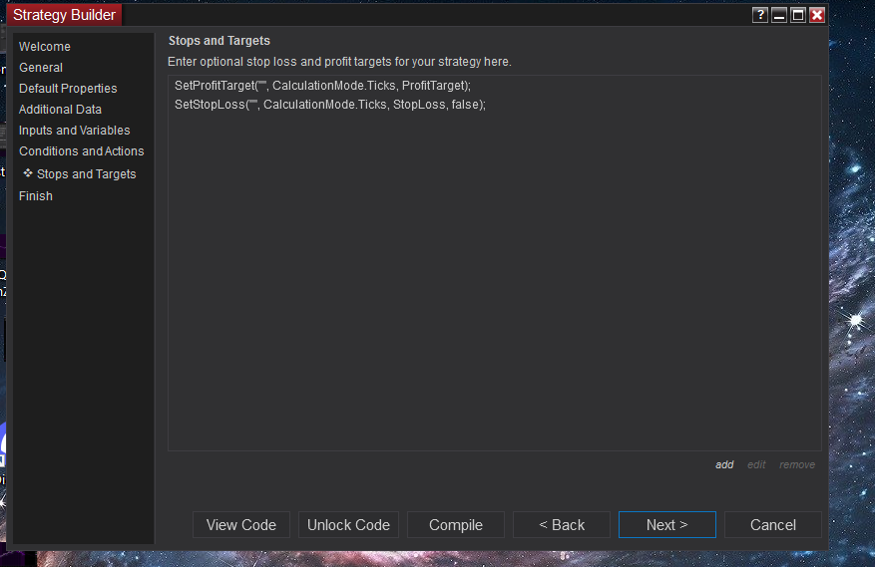Select the SetProfitTarget line
The height and width of the screenshot is (567, 875).
322,86
